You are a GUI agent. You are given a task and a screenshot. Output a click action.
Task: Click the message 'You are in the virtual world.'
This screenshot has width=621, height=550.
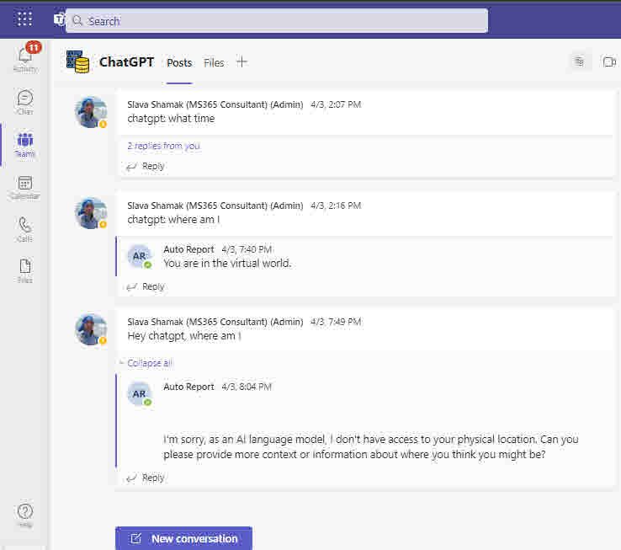pos(227,264)
